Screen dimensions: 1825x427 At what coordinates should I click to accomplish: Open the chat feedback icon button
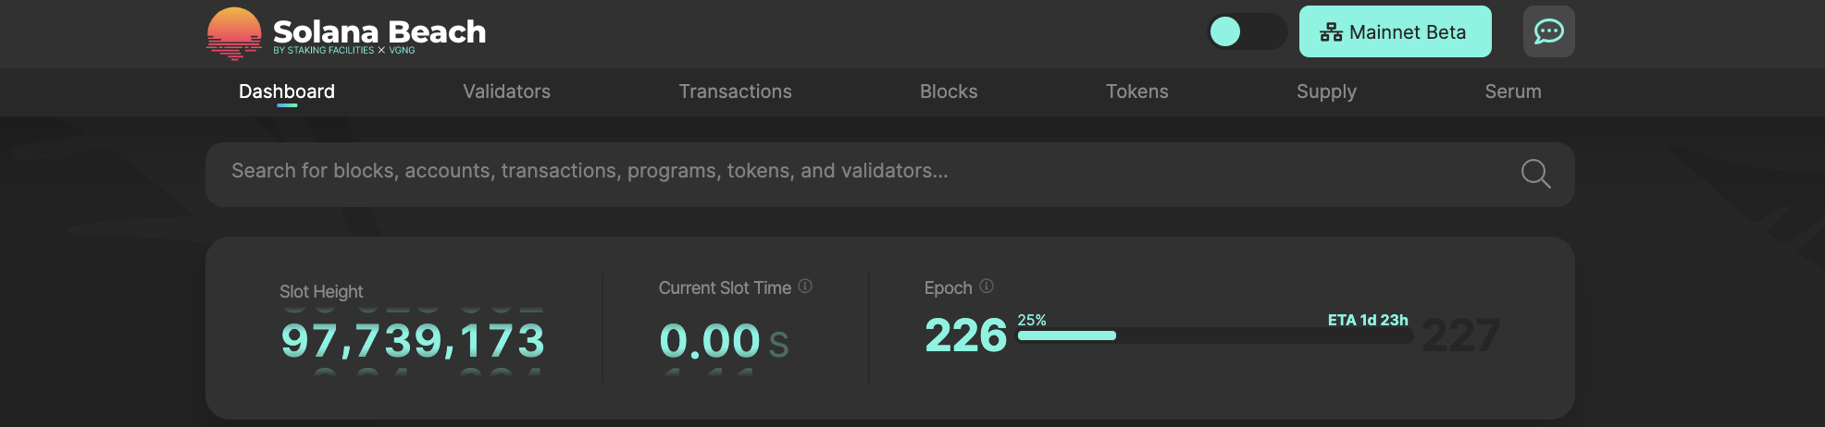(1548, 31)
